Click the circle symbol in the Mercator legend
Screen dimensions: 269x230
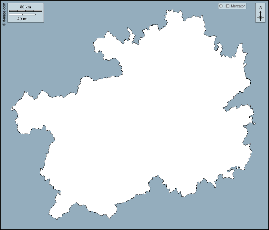pos(221,6)
